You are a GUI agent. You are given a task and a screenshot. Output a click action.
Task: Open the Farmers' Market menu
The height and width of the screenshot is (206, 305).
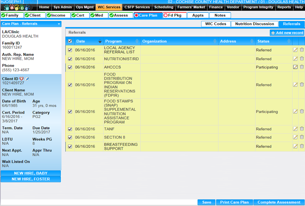tap(192, 7)
